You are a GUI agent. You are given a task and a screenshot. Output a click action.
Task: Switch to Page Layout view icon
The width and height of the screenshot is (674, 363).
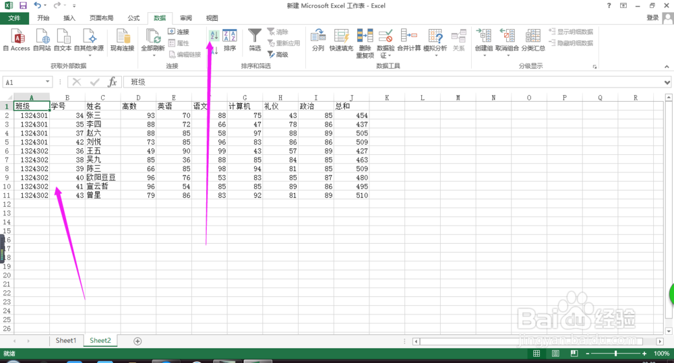[x=555, y=354]
